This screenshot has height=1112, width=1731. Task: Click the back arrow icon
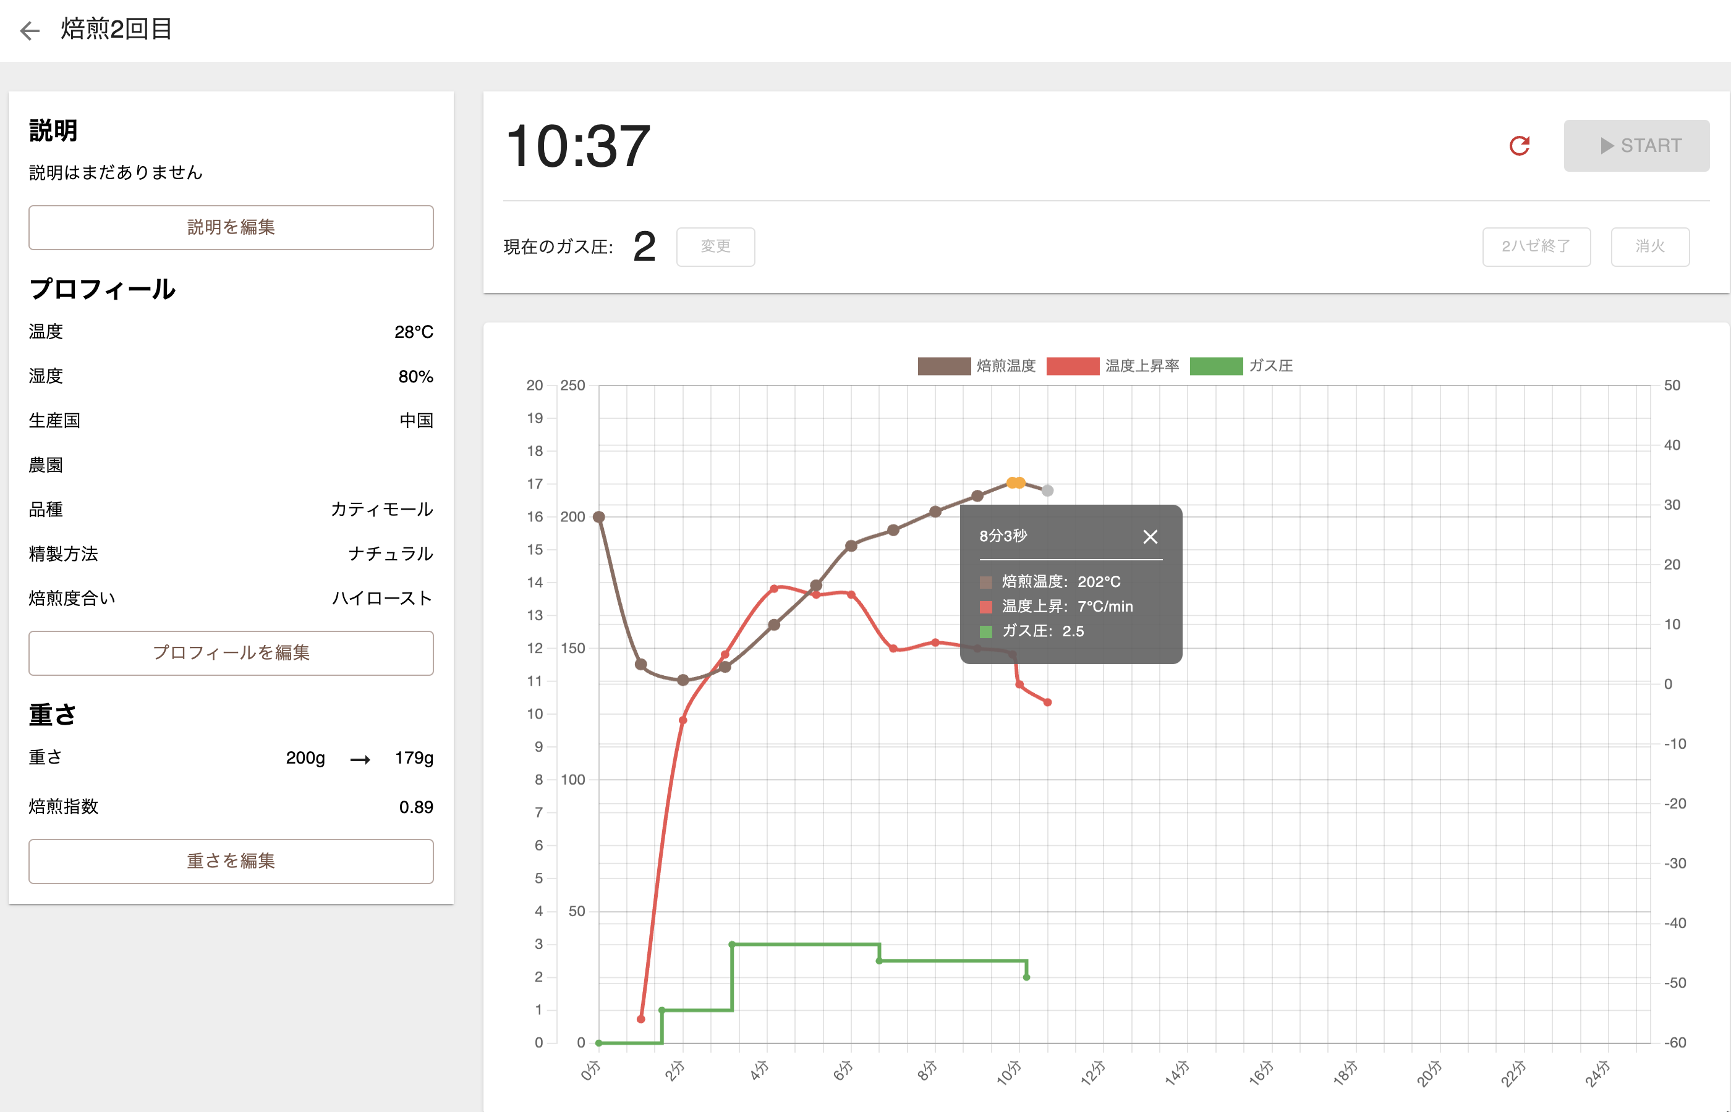coord(30,30)
